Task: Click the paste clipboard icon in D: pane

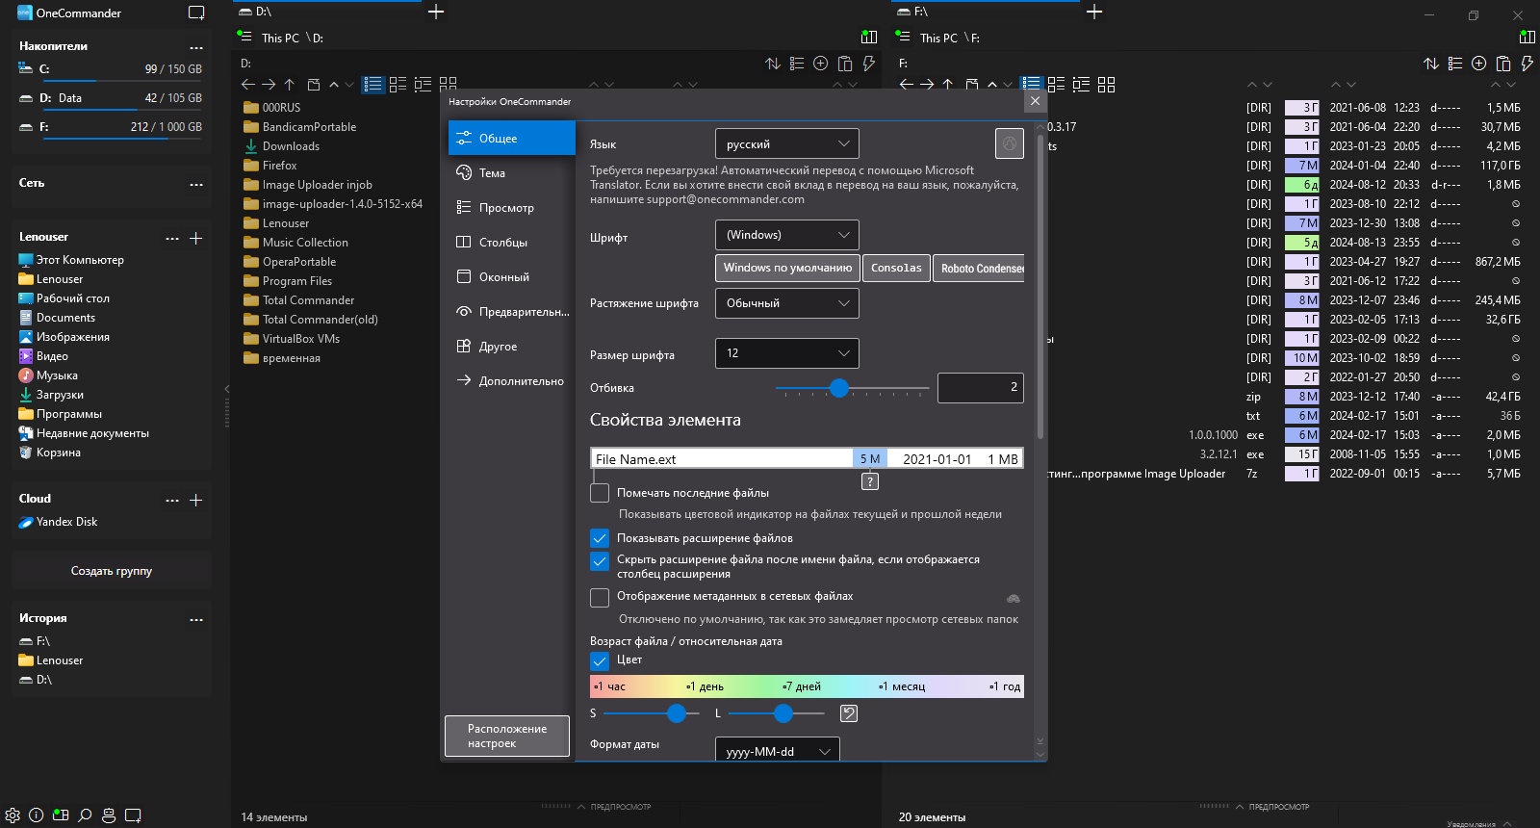Action: [x=845, y=64]
